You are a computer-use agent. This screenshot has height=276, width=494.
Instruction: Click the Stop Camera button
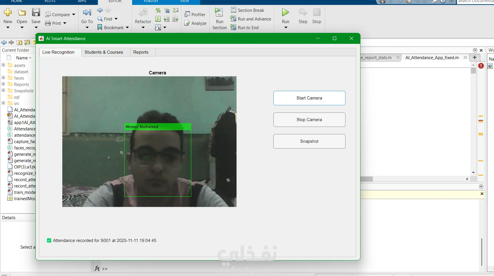[309, 120]
